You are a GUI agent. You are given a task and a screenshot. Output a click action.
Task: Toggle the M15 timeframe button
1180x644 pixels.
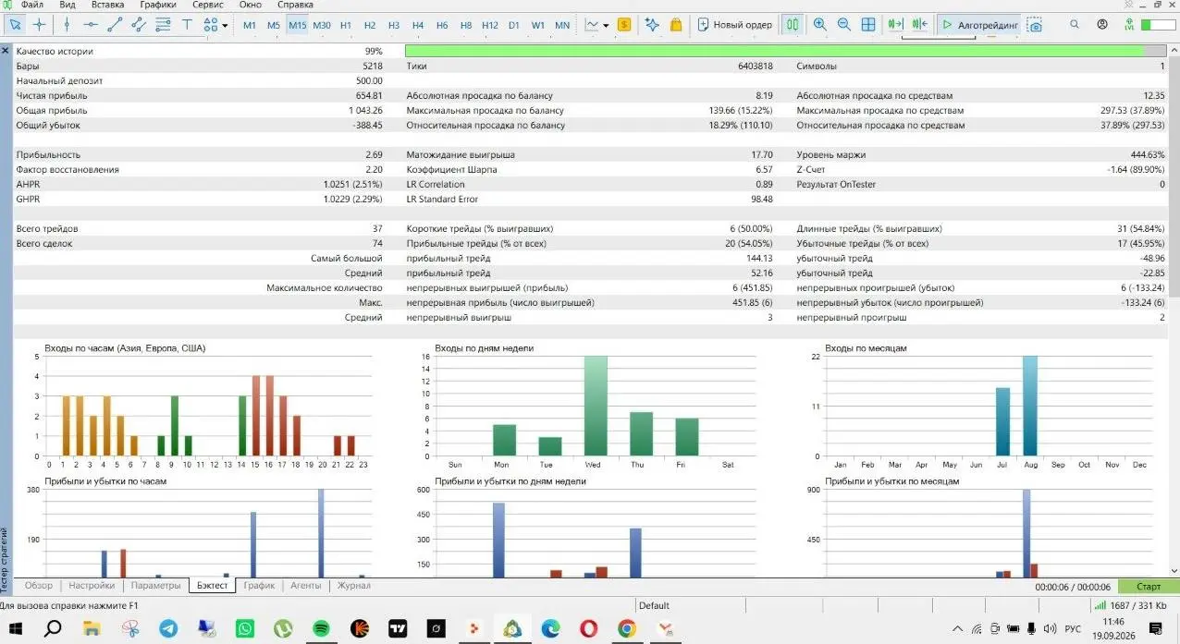297,25
